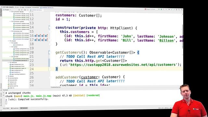This screenshot has width=208, height=117.
Task: Open the TODO tool window tab
Action: (6, 108)
